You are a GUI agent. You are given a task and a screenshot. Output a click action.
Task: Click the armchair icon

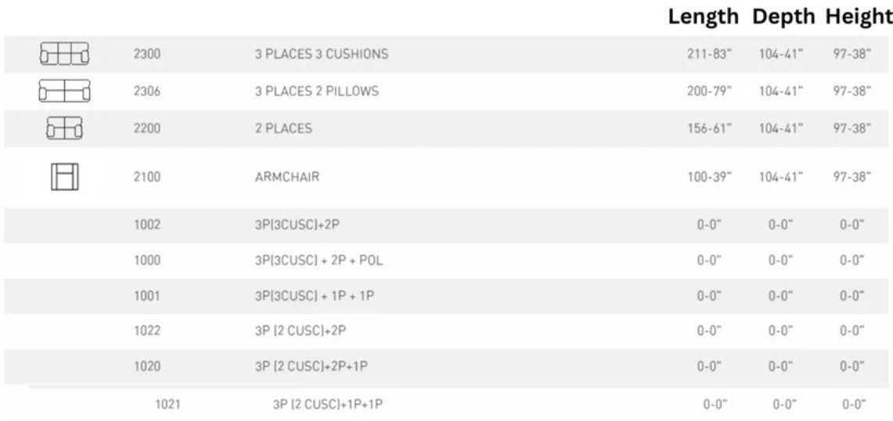(64, 177)
